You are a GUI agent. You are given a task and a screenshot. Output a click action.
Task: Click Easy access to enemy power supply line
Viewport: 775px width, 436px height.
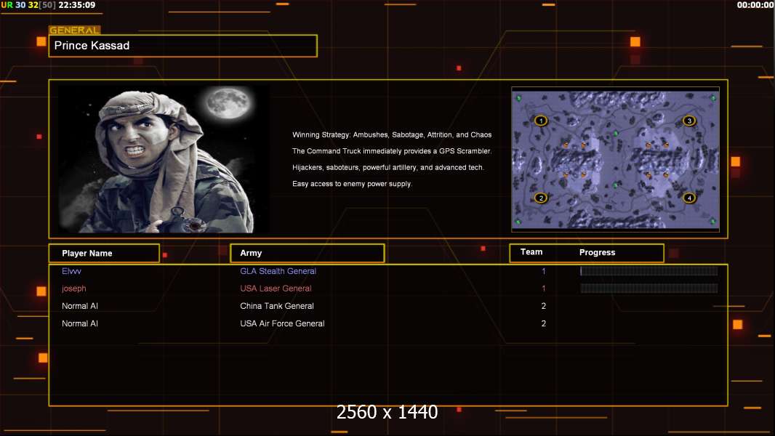[352, 184]
